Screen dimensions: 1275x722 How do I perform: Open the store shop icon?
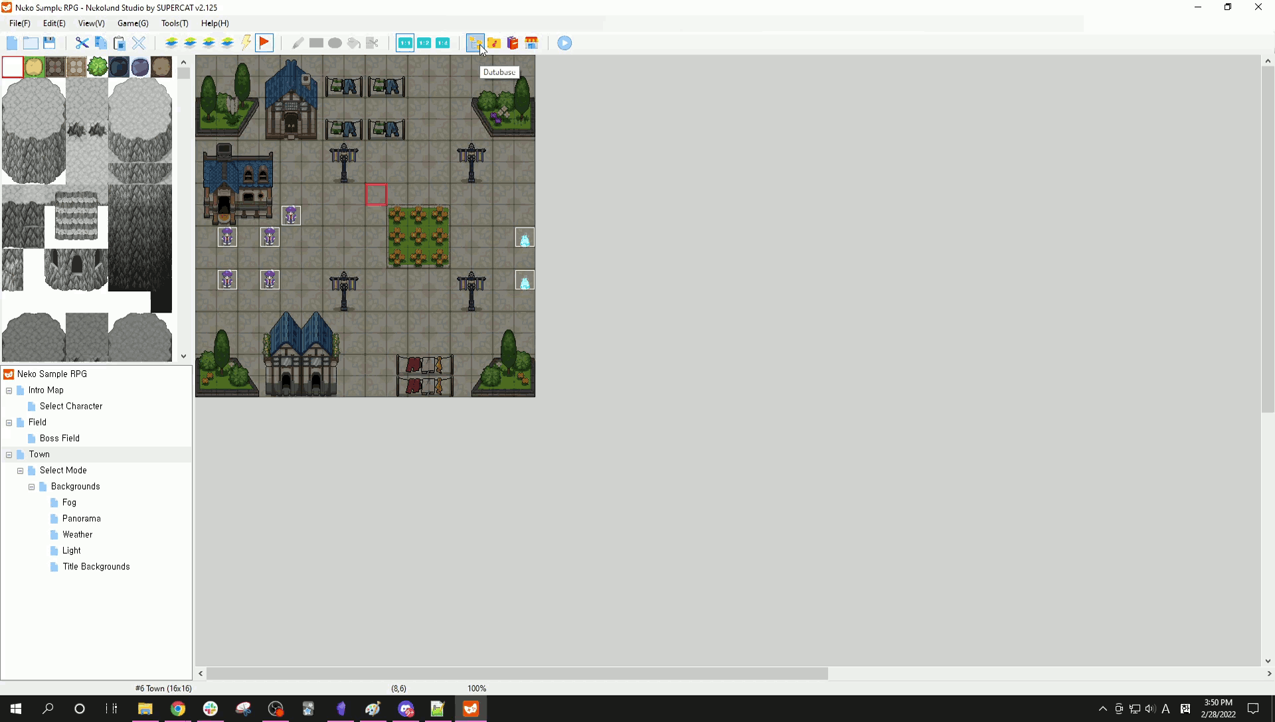tap(531, 43)
